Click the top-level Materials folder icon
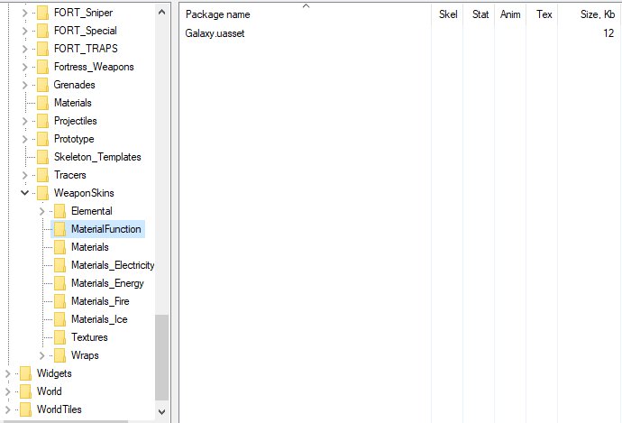 (x=42, y=103)
